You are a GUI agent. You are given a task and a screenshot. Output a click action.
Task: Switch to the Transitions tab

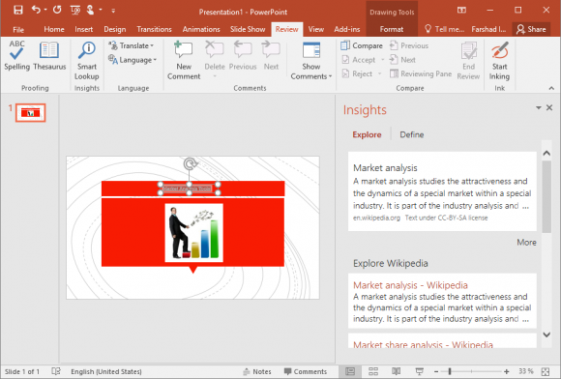click(154, 29)
